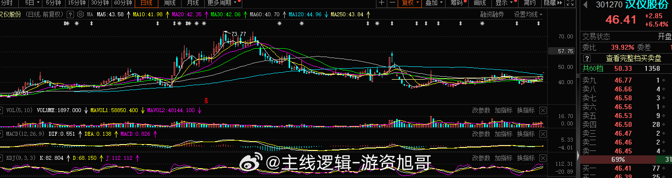
Task: Click 加指标 in the KDJ panel
Action: pos(503,158)
